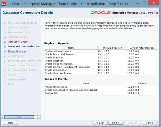
Task: Click the Name header in Plug-ins to Upgrade
Action: click(x=71, y=48)
